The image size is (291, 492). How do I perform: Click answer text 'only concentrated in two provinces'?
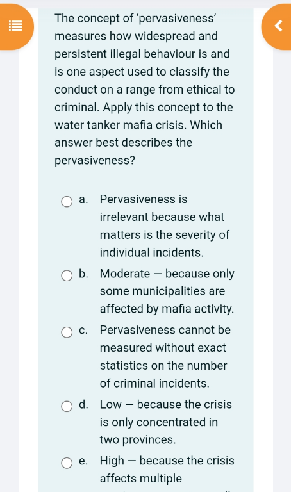coord(159,430)
